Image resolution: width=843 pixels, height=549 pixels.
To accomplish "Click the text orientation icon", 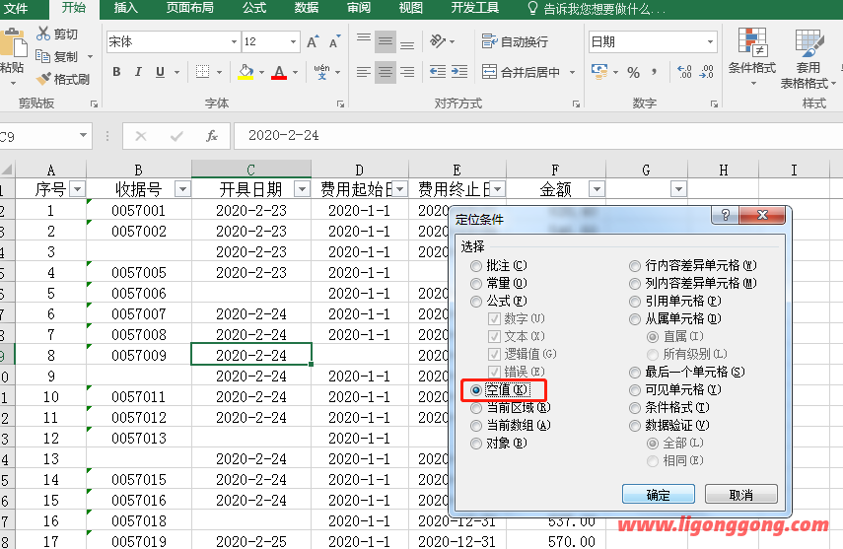I will click(x=438, y=41).
